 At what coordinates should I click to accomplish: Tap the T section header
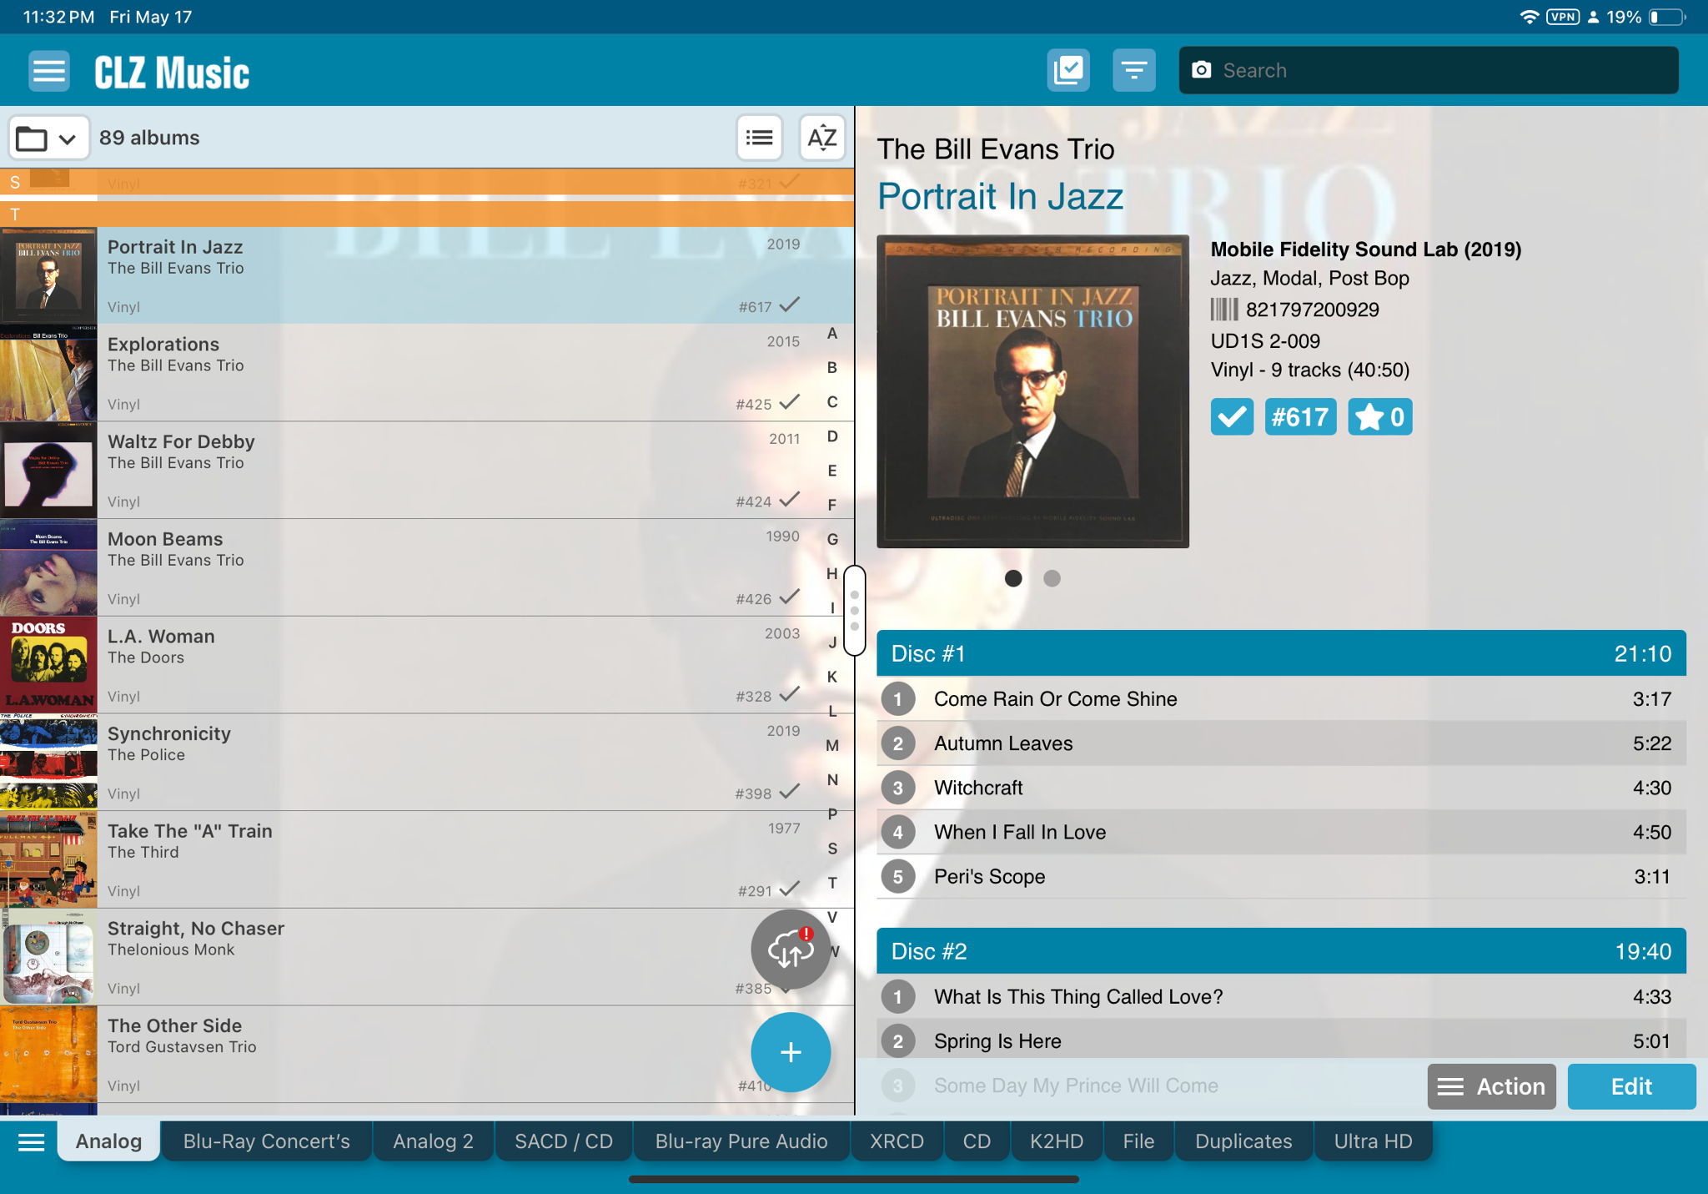427,214
